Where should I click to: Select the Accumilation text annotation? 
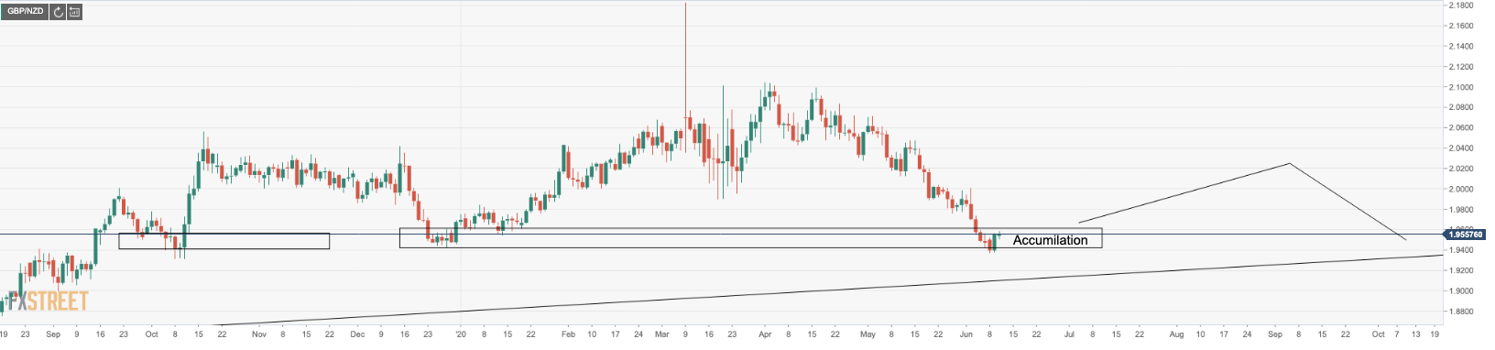click(1050, 240)
